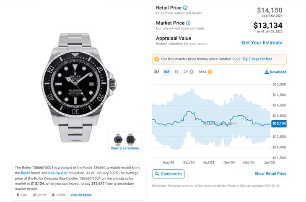
Task: Switch chart range to 3M
Action: click(156, 72)
